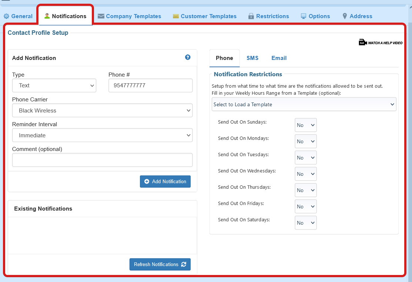Click the Watch a Help Video camera icon
This screenshot has width=412, height=282.
point(362,43)
